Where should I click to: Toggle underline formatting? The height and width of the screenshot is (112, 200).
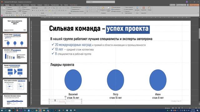coord(37,10)
